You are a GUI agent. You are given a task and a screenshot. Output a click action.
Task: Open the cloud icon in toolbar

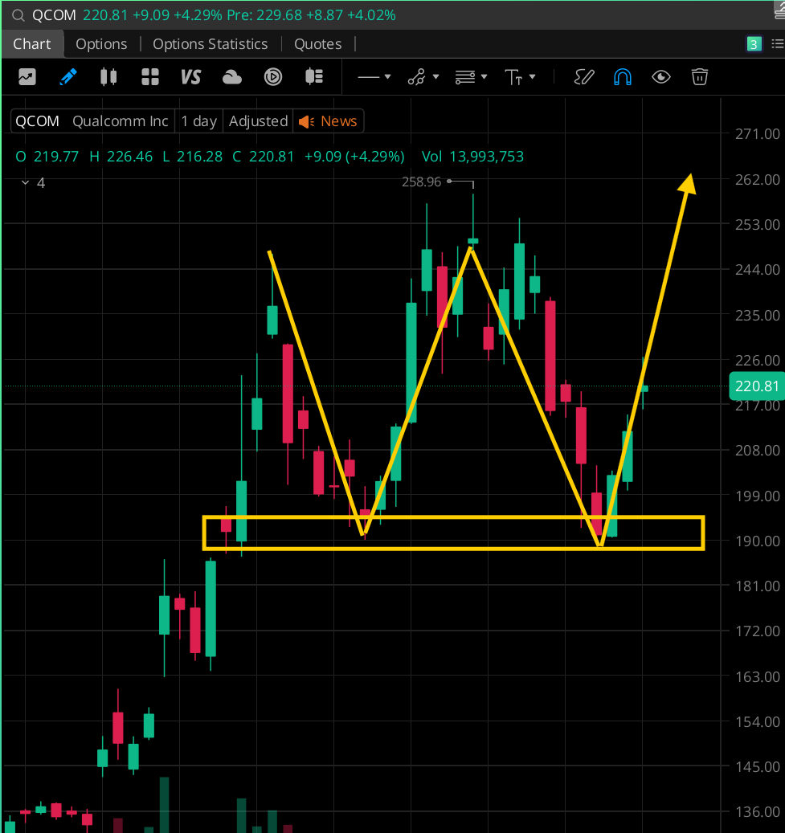(231, 78)
